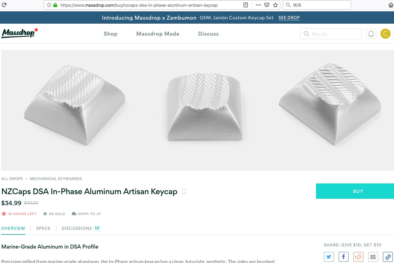The width and height of the screenshot is (394, 263).
Task: Share on Twitter icon
Action: click(x=329, y=257)
